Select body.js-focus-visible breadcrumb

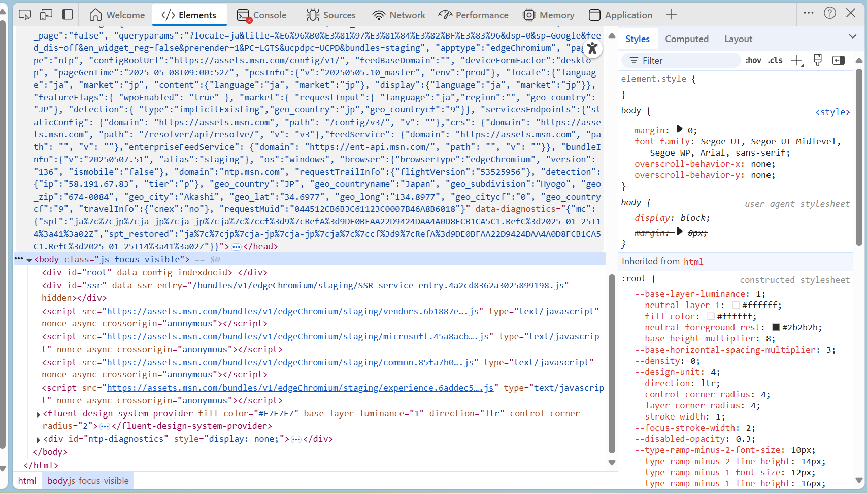pyautogui.click(x=88, y=481)
